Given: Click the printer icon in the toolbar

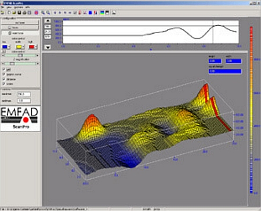Looking at the screenshot, I should click(x=24, y=13).
